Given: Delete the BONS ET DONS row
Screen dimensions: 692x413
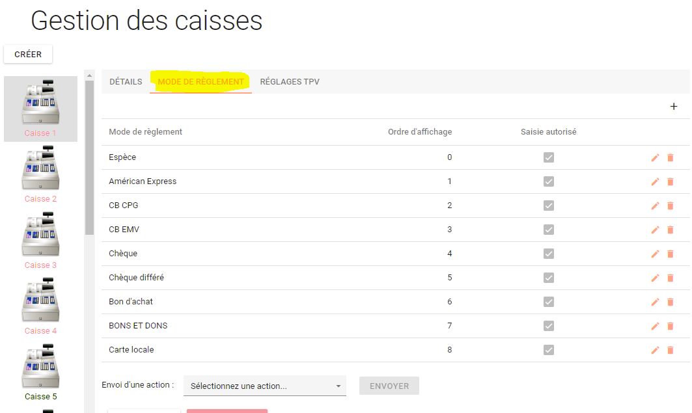Looking at the screenshot, I should click(670, 326).
